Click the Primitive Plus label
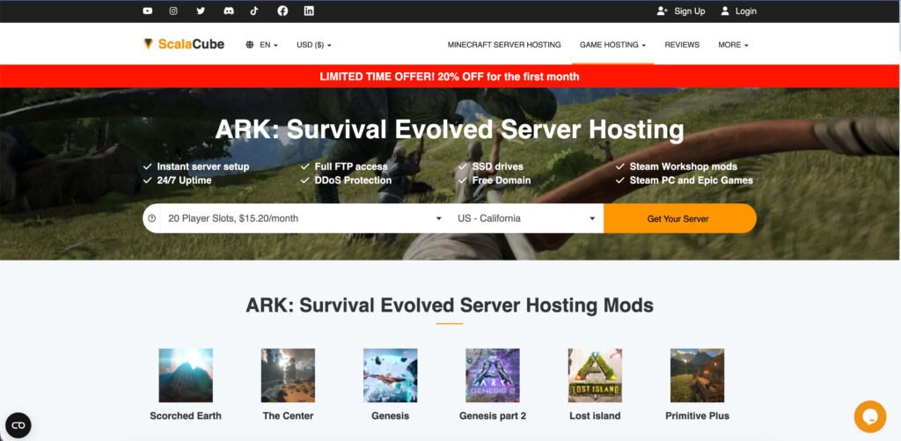The image size is (901, 441). [x=697, y=415]
